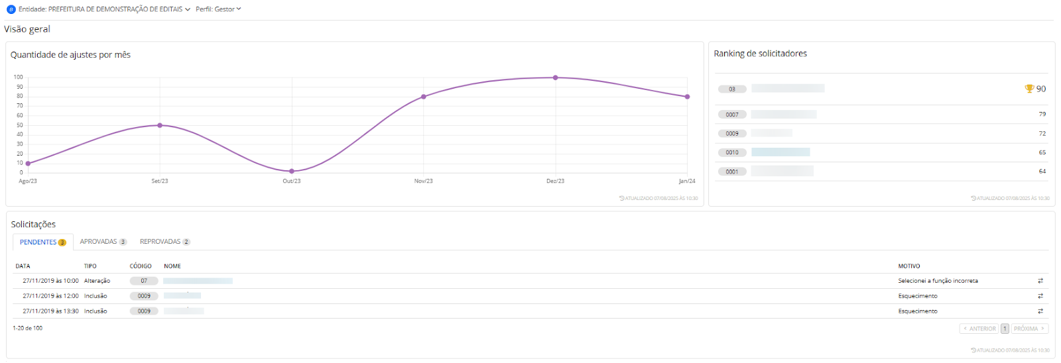Click refresh icon under the Solicitações table
1061x363 pixels.
tap(973, 350)
